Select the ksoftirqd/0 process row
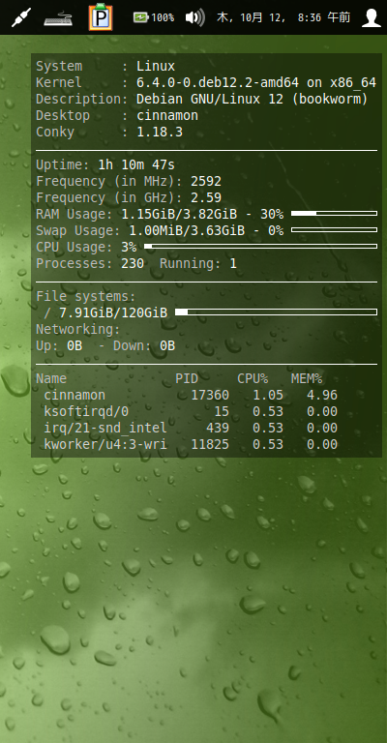387x743 pixels. pos(191,411)
